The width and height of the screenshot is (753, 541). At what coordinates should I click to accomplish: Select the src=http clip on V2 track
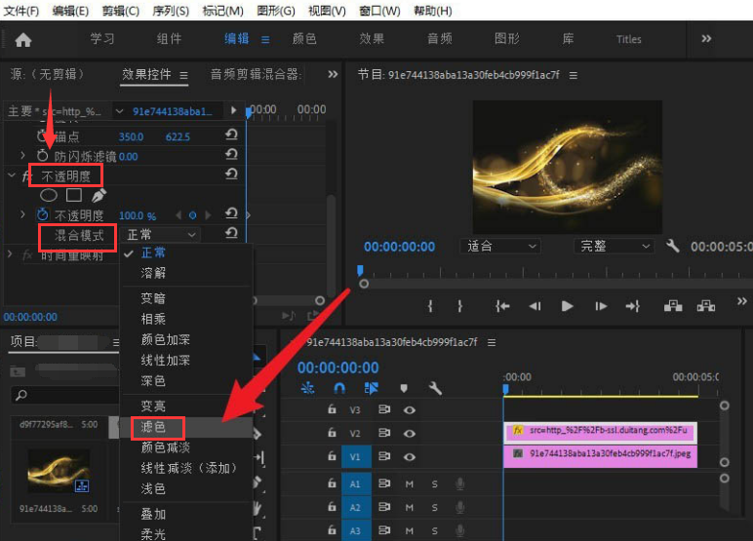(600, 430)
